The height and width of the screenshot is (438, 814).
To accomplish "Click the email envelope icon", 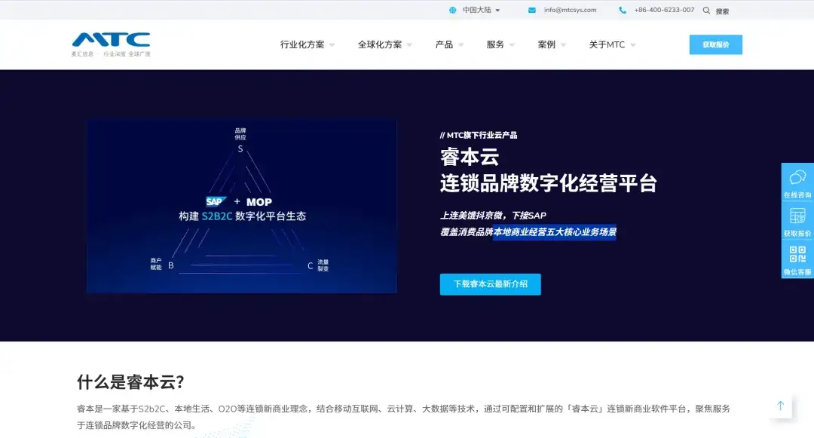I will point(531,10).
